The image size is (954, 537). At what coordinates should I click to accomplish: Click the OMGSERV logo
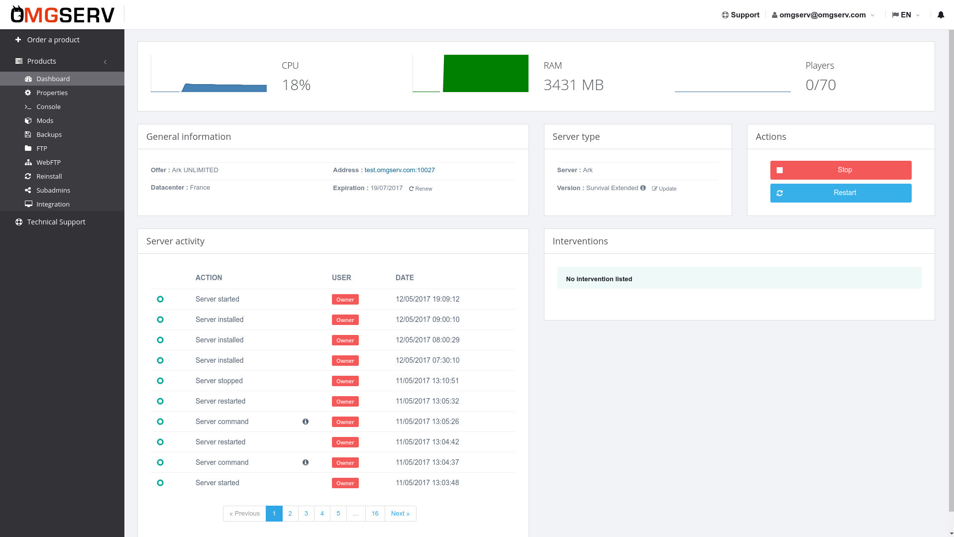pos(62,14)
